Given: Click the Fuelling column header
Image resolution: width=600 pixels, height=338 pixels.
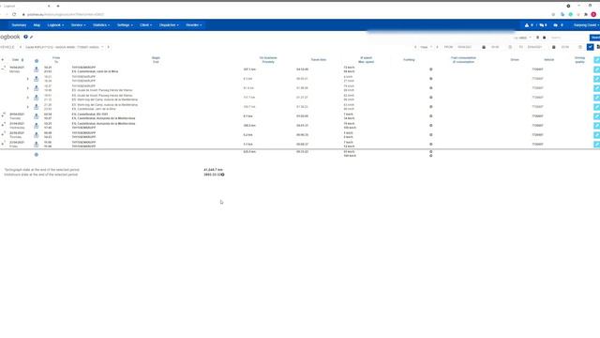Looking at the screenshot, I should [x=409, y=60].
